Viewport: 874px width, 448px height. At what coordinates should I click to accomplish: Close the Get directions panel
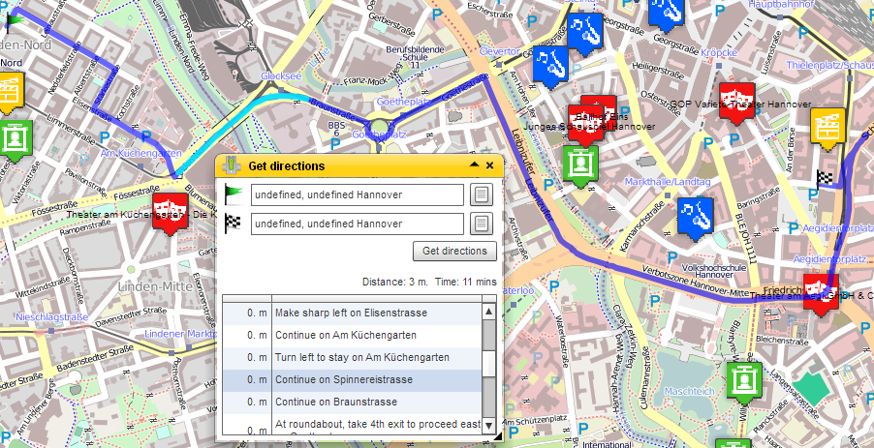click(x=490, y=165)
